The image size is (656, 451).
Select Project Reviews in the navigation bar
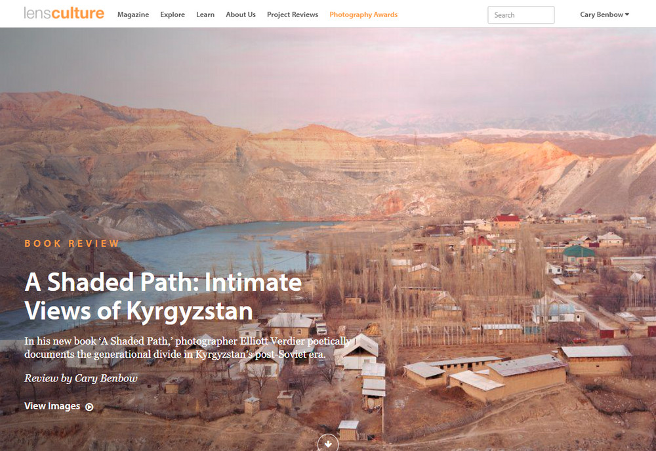point(293,14)
